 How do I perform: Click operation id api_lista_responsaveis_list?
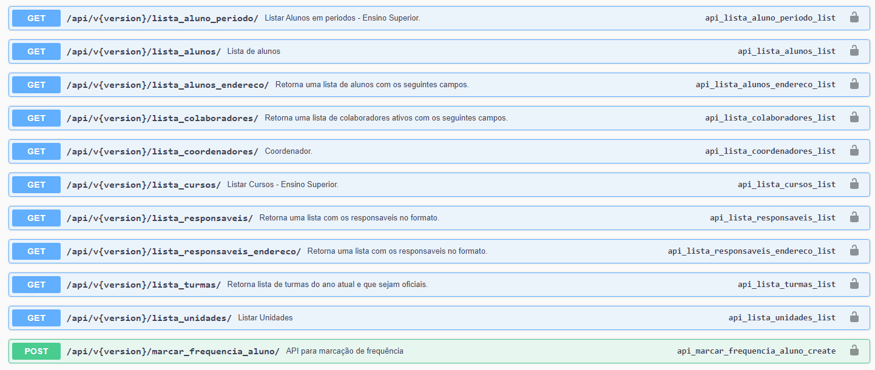[x=772, y=218]
